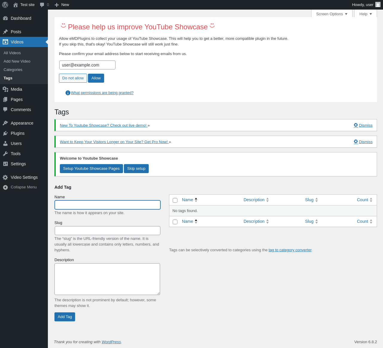
Task: Click the info icon beside permissions link
Action: click(x=68, y=93)
